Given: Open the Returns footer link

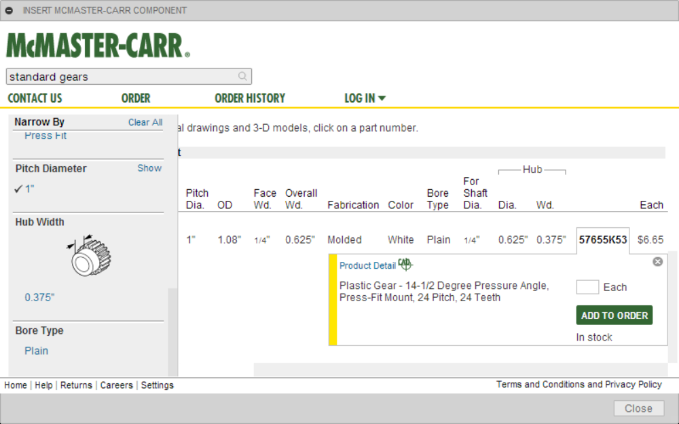Looking at the screenshot, I should pos(76,385).
